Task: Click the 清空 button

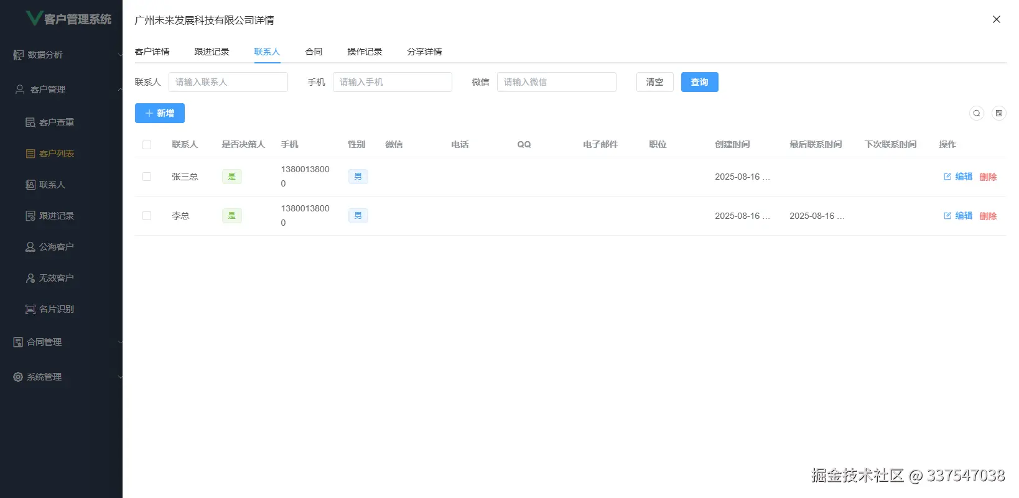Action: [655, 82]
